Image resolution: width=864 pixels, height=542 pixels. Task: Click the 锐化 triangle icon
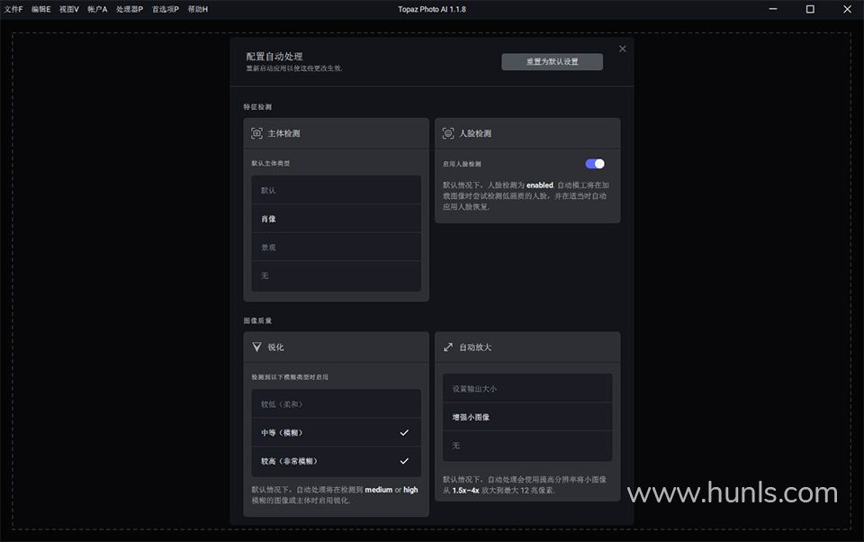point(256,347)
